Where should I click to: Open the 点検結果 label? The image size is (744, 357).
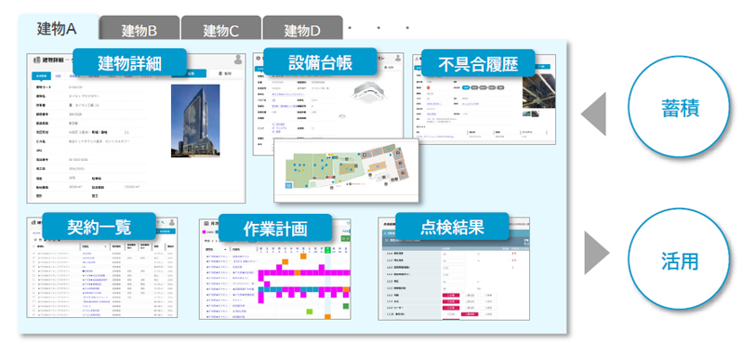click(452, 226)
